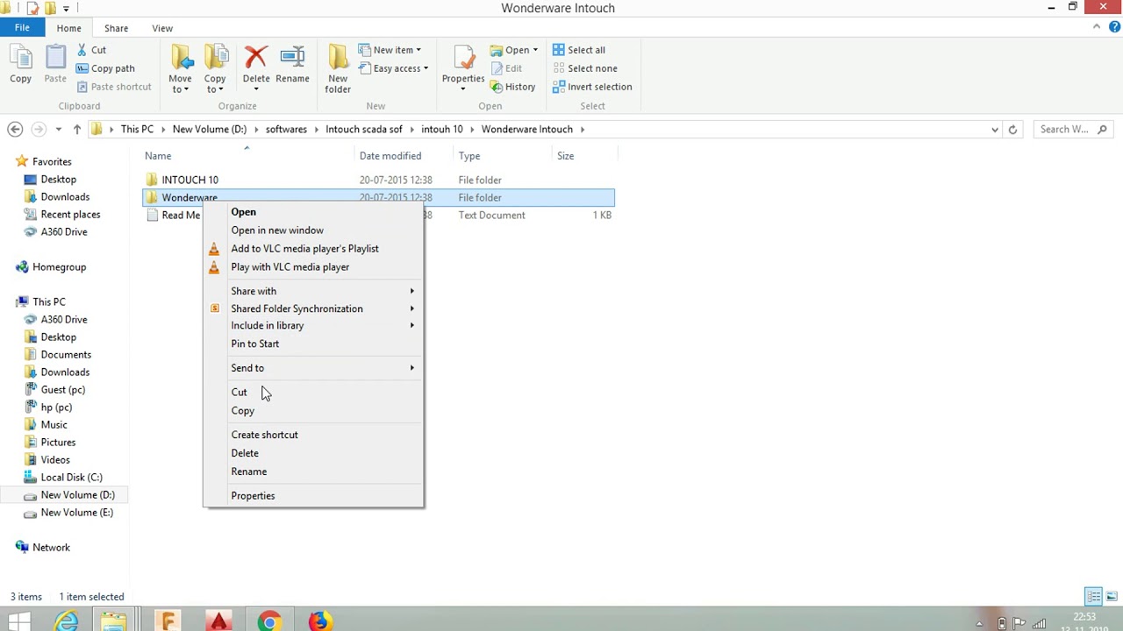Click the Refresh button beside address bar
Viewport: 1123px width, 631px height.
click(x=1012, y=130)
